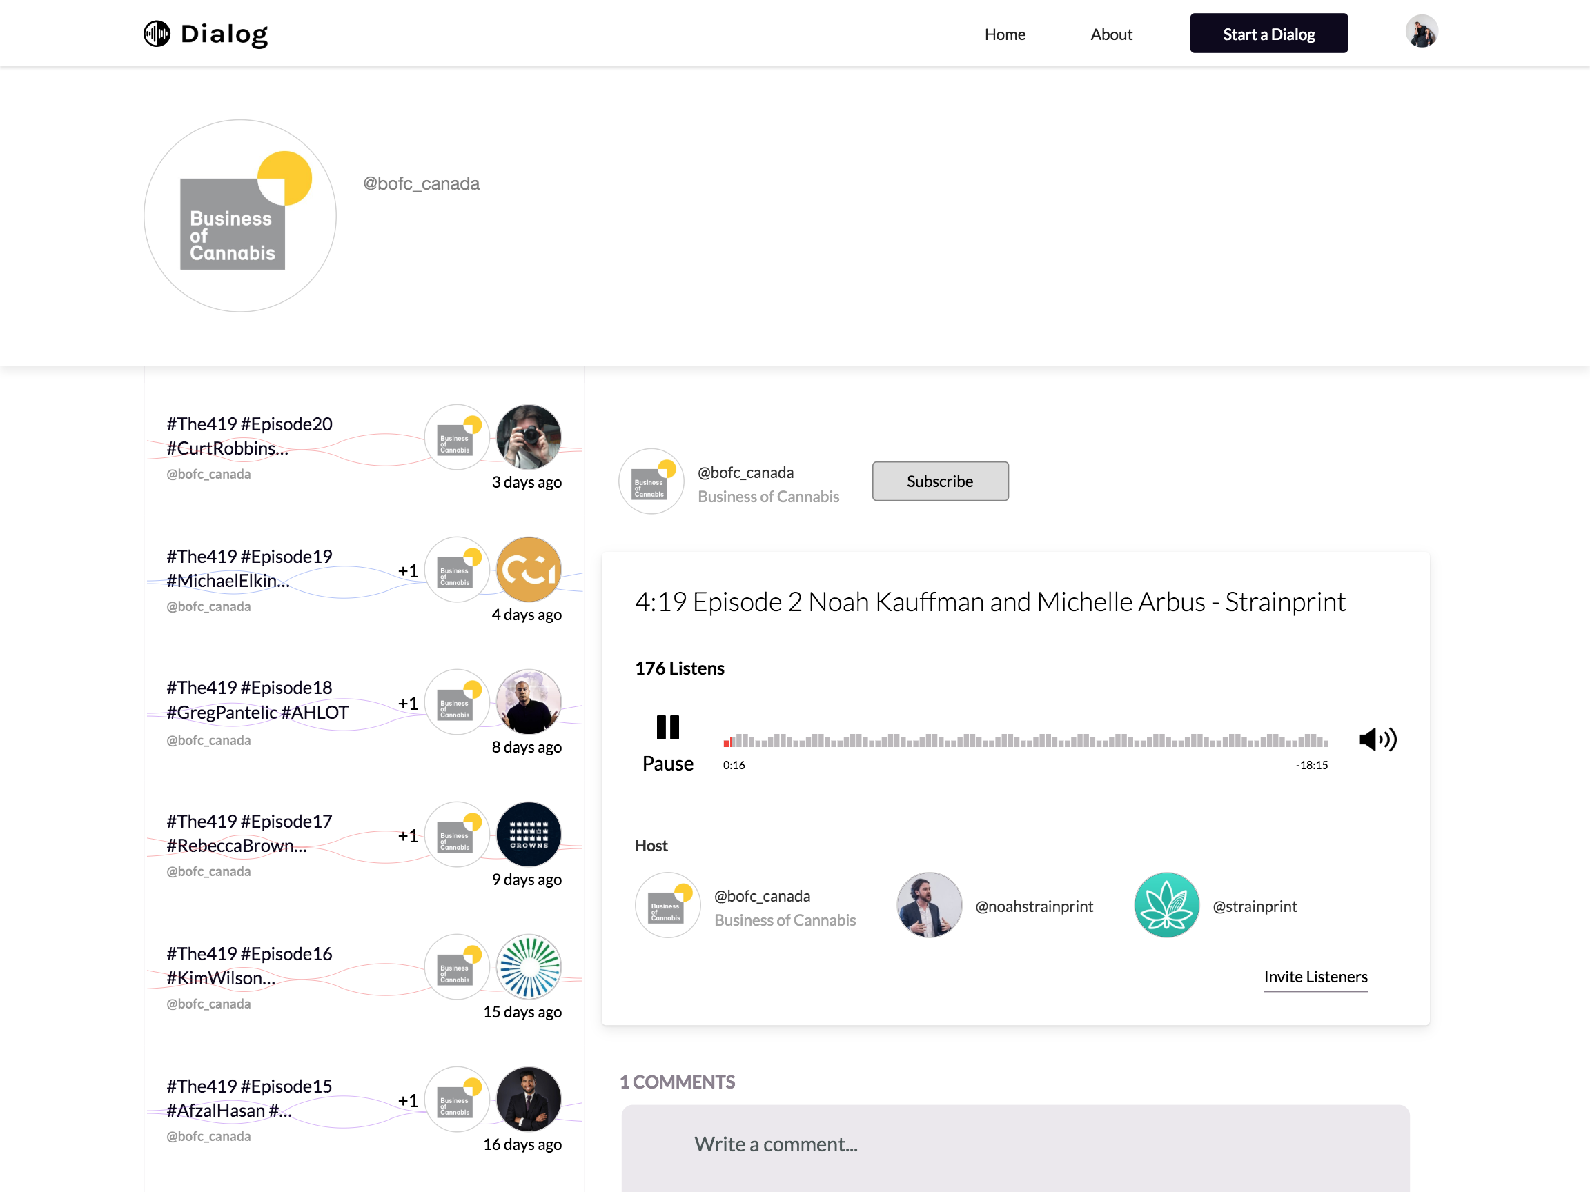Click the strainprint cannabis leaf avatar
The height and width of the screenshot is (1192, 1590).
click(x=1166, y=905)
